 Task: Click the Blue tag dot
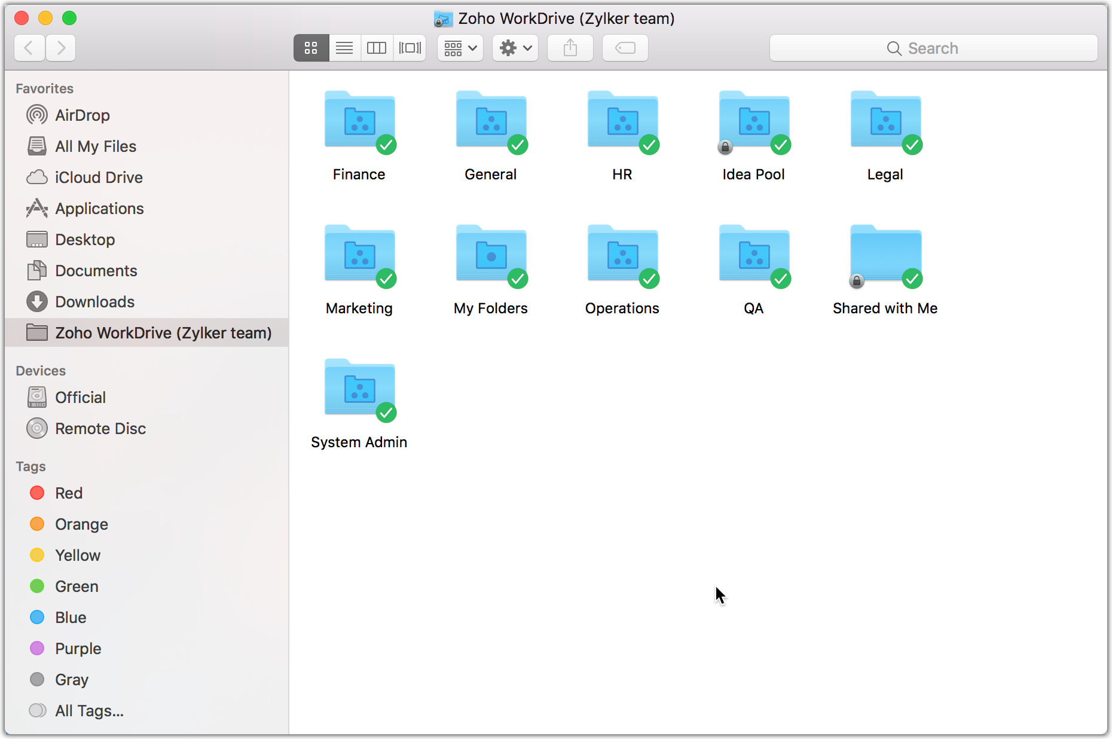click(x=37, y=617)
